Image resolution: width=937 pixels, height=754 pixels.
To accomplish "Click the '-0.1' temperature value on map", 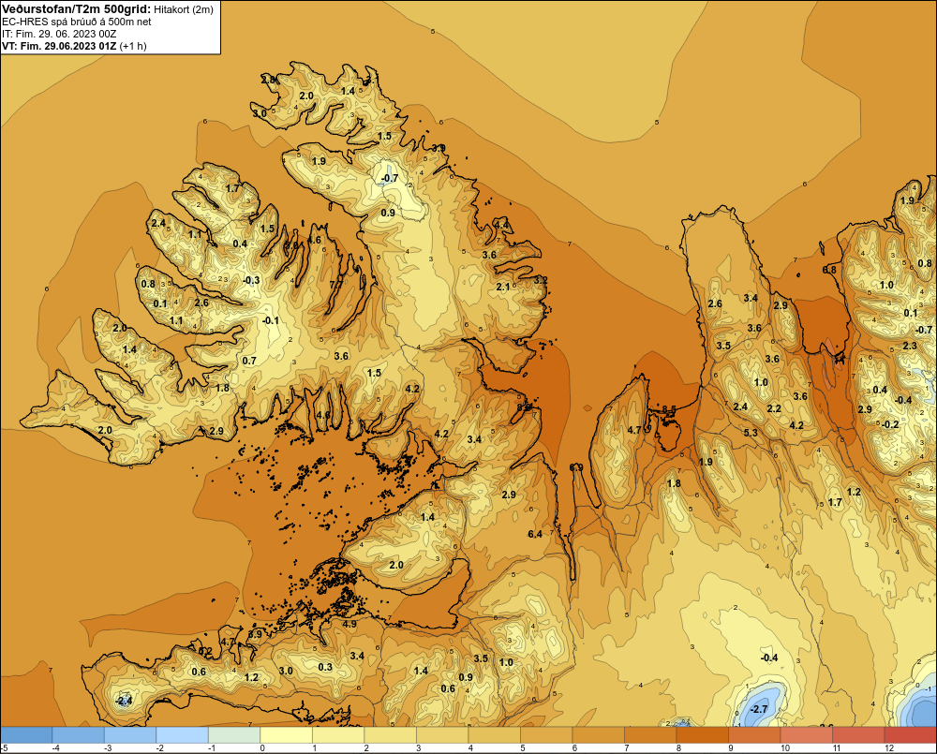I will pos(271,320).
